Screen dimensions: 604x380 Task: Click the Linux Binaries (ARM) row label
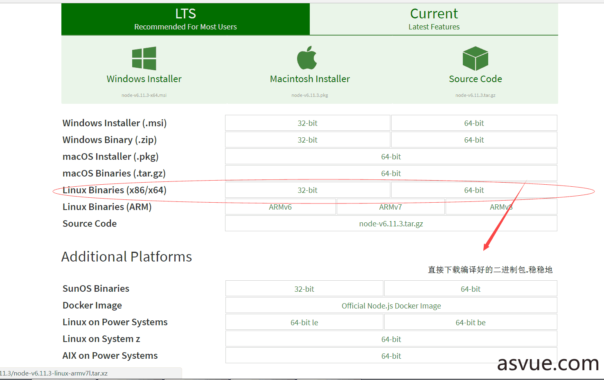coord(107,207)
